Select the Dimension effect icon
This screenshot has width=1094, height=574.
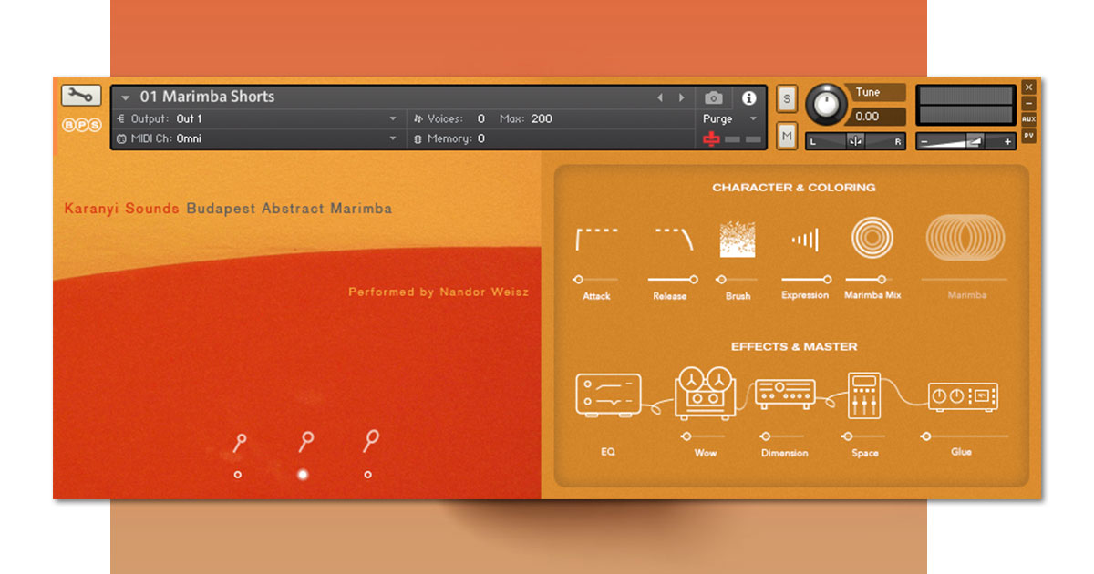click(x=784, y=393)
